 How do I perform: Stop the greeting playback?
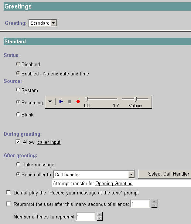click(70, 102)
